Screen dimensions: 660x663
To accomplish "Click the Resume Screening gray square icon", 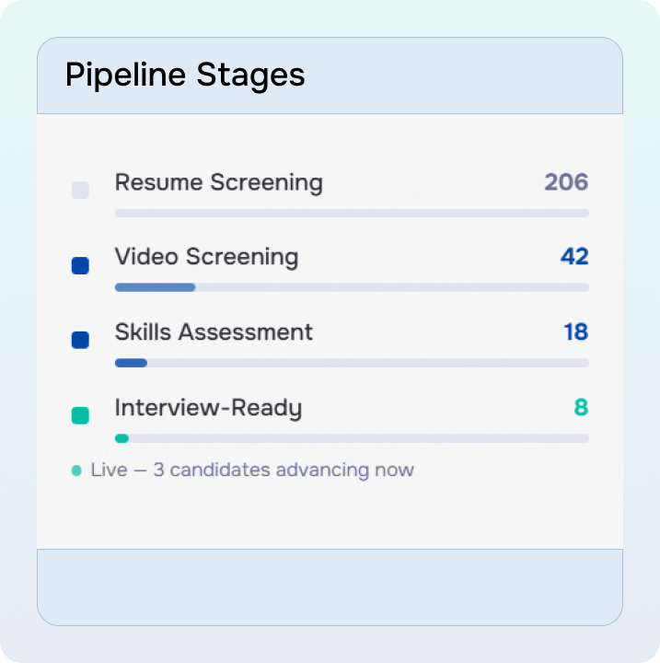I will pyautogui.click(x=80, y=191).
